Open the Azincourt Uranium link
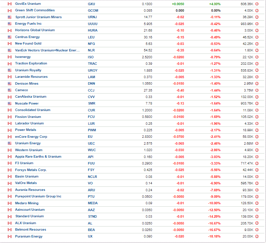 (30, 210)
